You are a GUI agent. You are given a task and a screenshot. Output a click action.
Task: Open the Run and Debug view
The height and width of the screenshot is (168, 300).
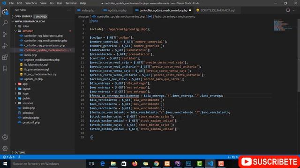coord(5,46)
